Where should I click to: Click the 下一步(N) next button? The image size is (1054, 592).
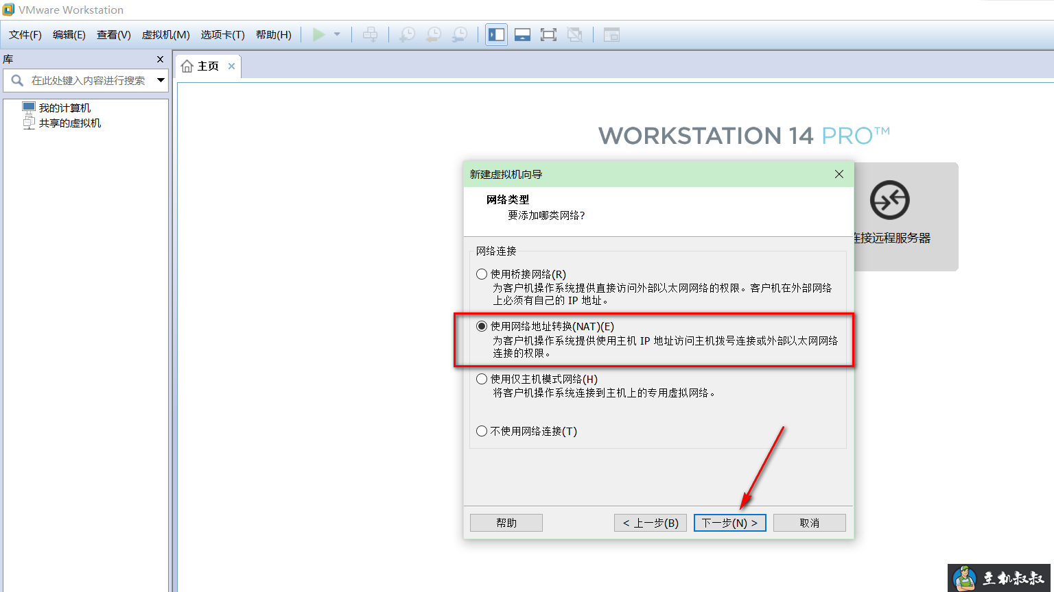click(x=730, y=523)
